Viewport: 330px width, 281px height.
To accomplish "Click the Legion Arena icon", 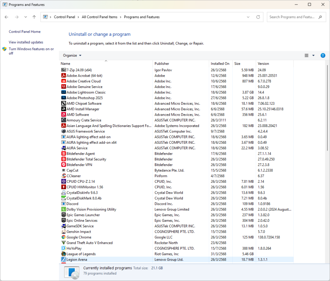I will coord(63,259).
